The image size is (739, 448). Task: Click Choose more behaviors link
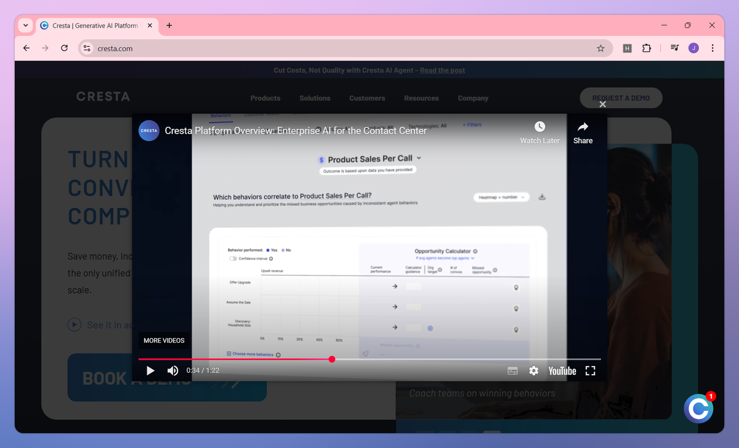point(253,354)
